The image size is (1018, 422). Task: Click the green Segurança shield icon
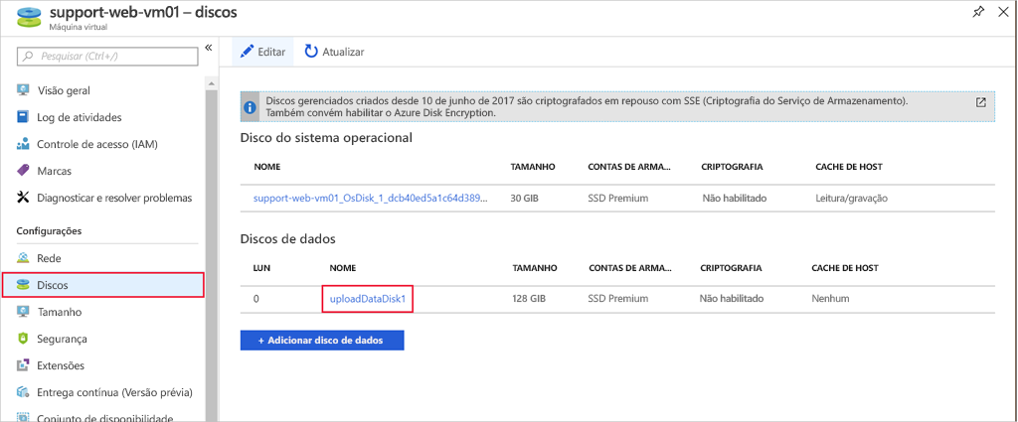(x=24, y=339)
